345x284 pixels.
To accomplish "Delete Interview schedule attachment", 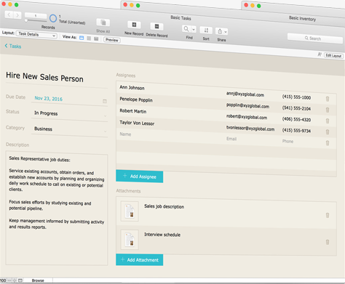I will click(328, 242).
